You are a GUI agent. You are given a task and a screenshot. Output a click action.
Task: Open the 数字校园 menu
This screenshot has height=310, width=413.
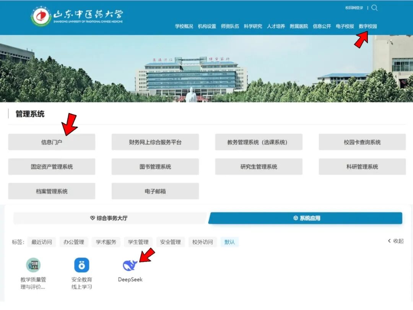pos(368,26)
